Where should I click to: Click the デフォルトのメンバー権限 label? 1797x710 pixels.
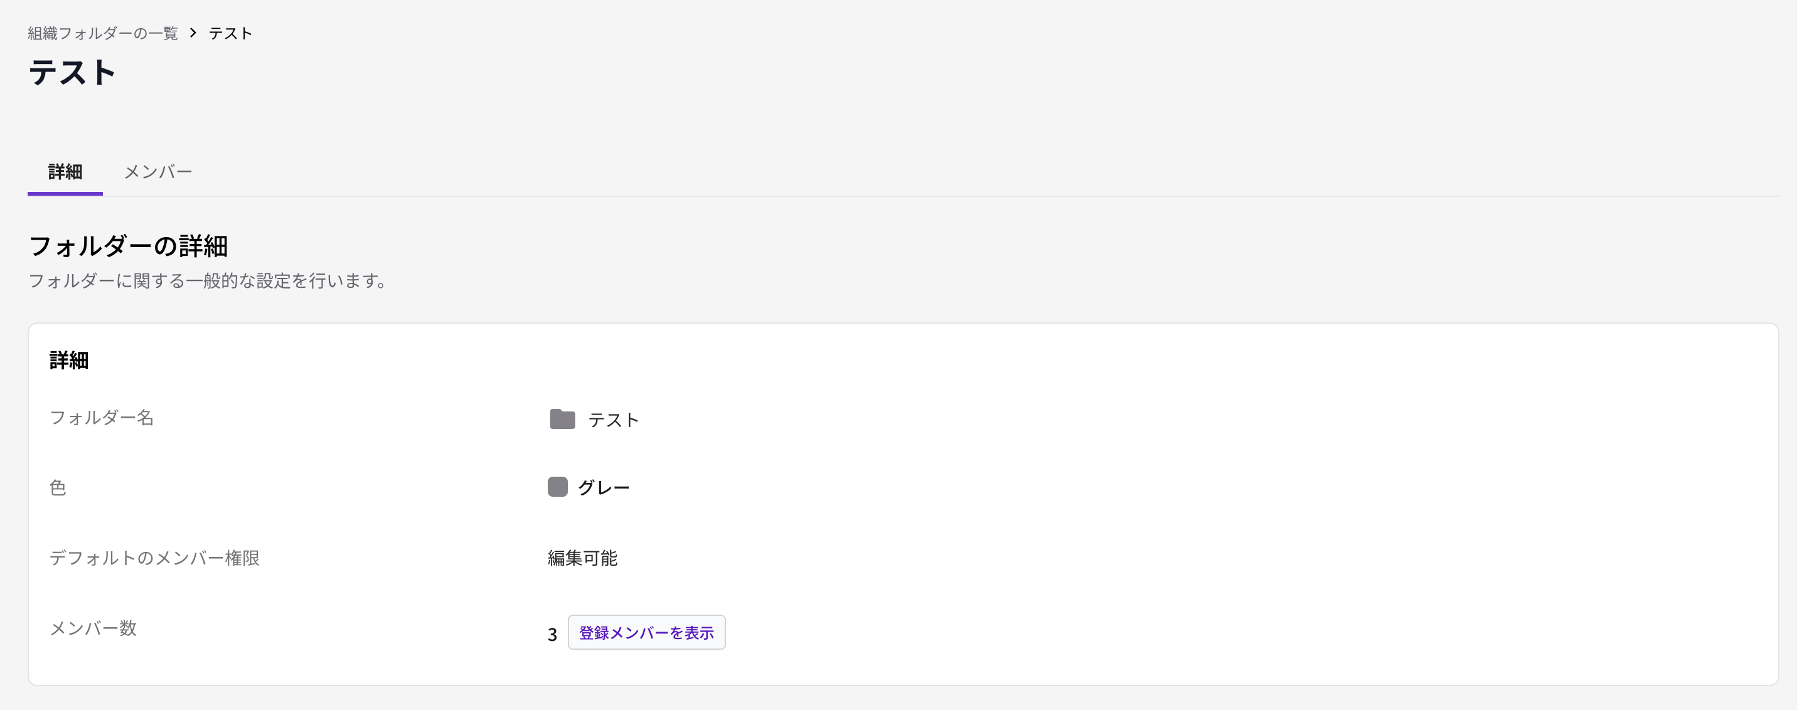click(154, 558)
